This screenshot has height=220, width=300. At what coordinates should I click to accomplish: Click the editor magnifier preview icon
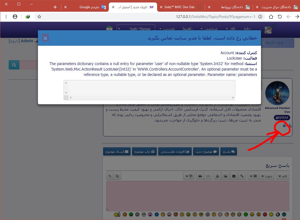117,176
